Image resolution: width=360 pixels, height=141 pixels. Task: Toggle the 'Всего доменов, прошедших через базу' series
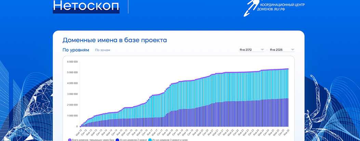point(92,140)
